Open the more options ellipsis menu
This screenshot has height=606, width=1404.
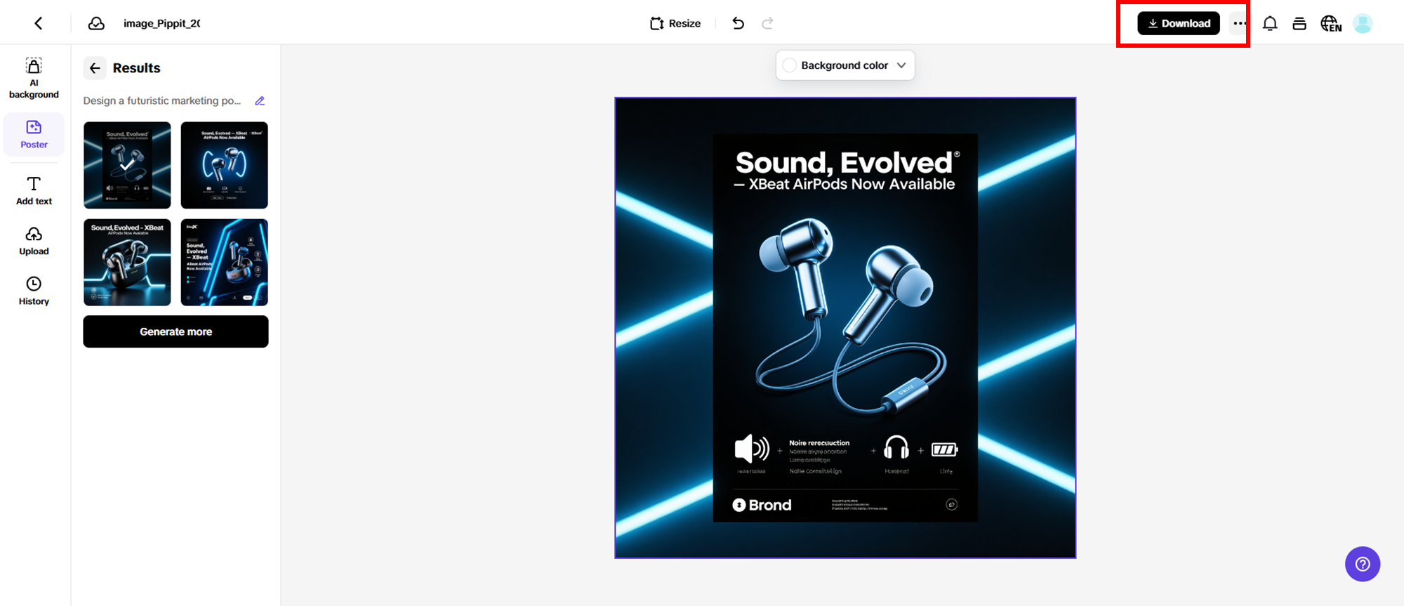pos(1239,23)
